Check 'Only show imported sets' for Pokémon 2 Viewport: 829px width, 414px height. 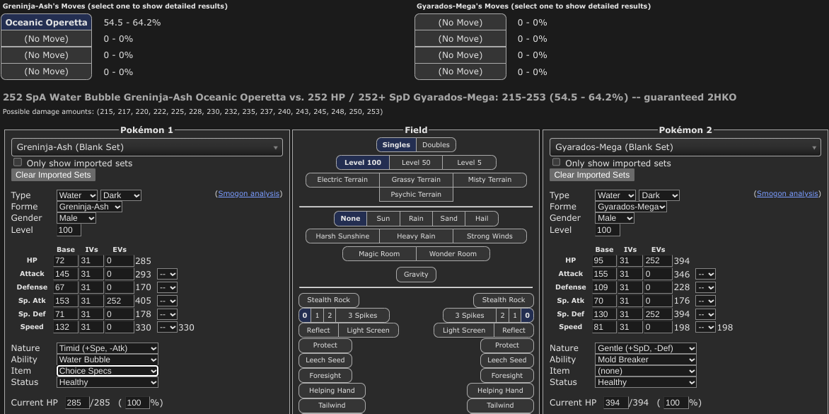click(556, 162)
